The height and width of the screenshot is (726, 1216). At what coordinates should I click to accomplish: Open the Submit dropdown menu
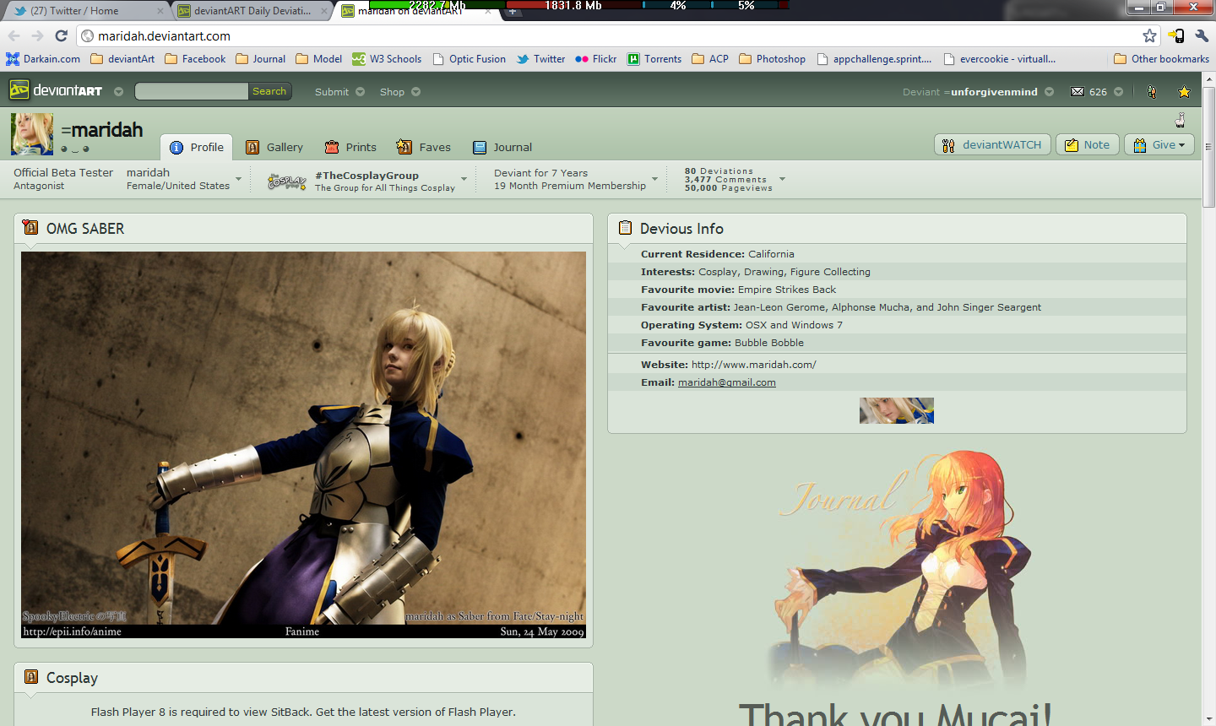click(x=339, y=92)
